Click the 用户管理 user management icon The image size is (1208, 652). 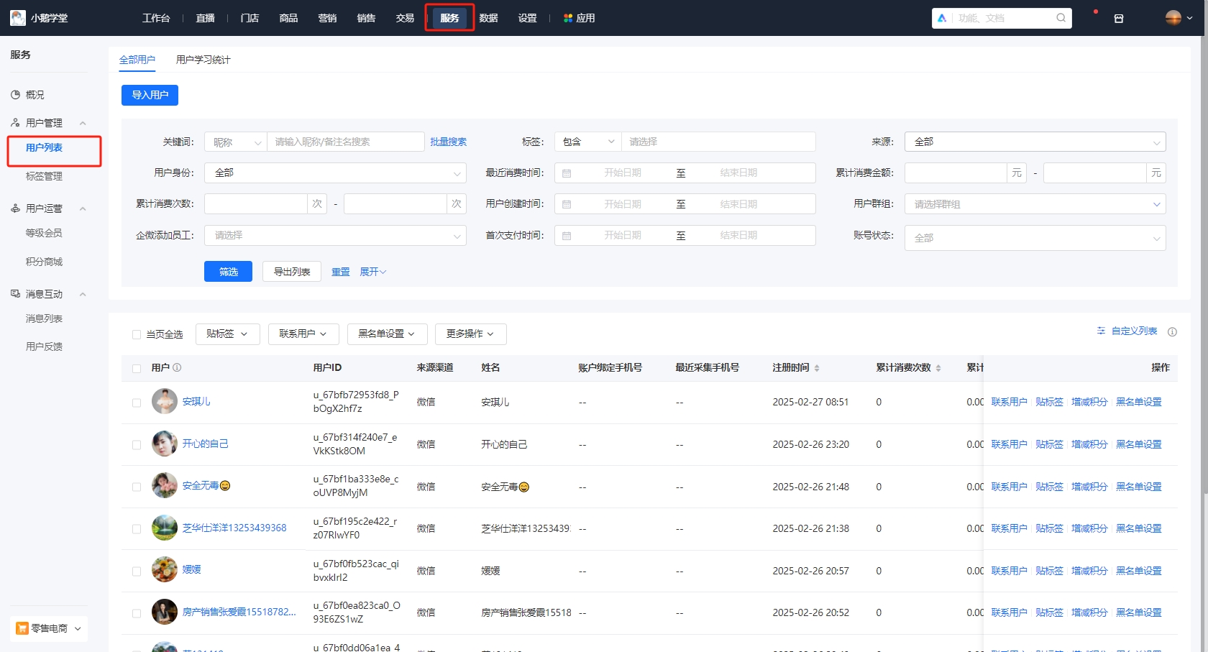coord(14,122)
